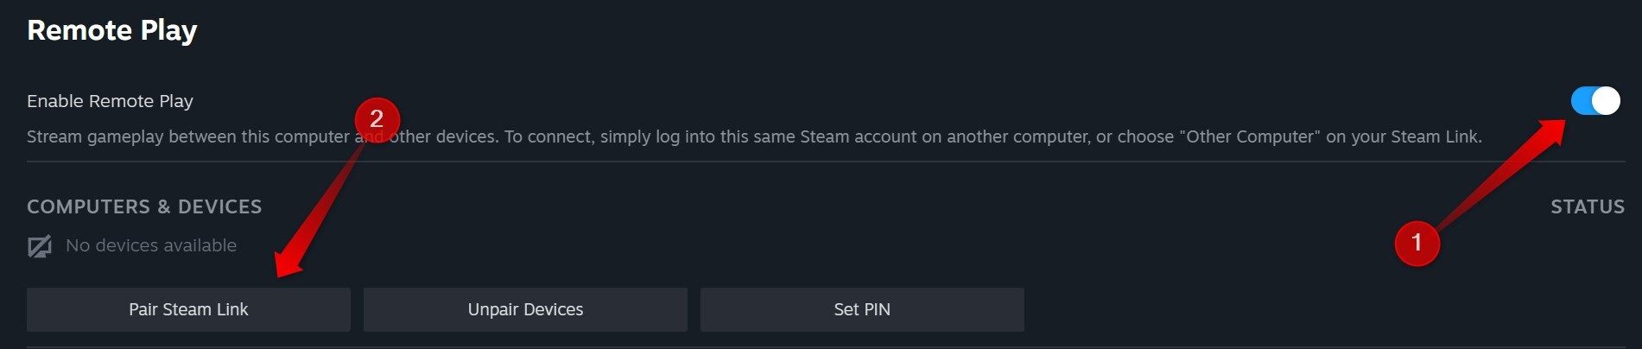Screen dimensions: 1642x349
Task: Toggle the Enable Remote Play switch
Action: pyautogui.click(x=1594, y=101)
